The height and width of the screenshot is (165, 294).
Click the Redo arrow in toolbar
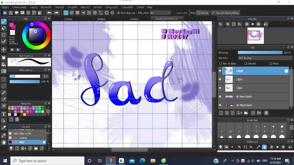click(x=56, y=13)
